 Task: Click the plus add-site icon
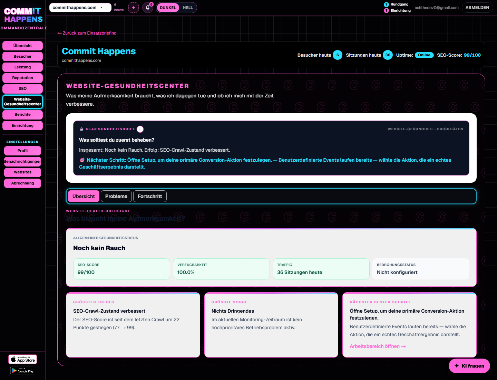tap(134, 8)
